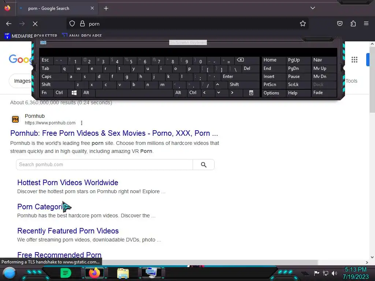Click the Home key on the on-screen keyboard
This screenshot has width=375, height=281.
click(x=274, y=60)
